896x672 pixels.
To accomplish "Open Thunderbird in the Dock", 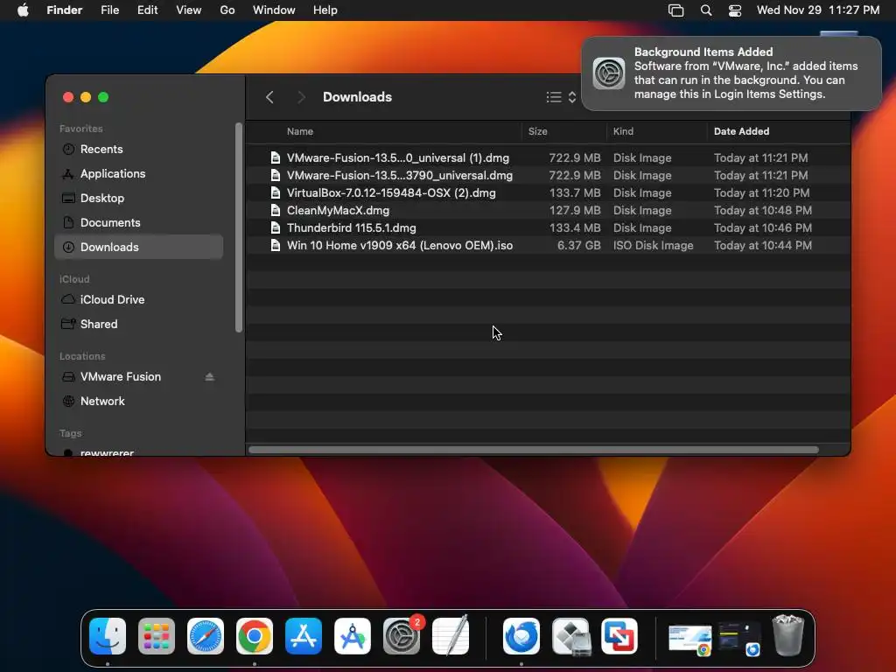I will pos(521,636).
